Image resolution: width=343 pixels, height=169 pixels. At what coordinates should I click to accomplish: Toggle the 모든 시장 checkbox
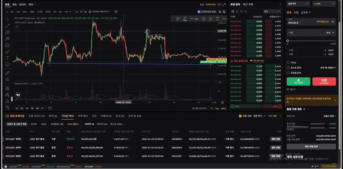(240, 116)
